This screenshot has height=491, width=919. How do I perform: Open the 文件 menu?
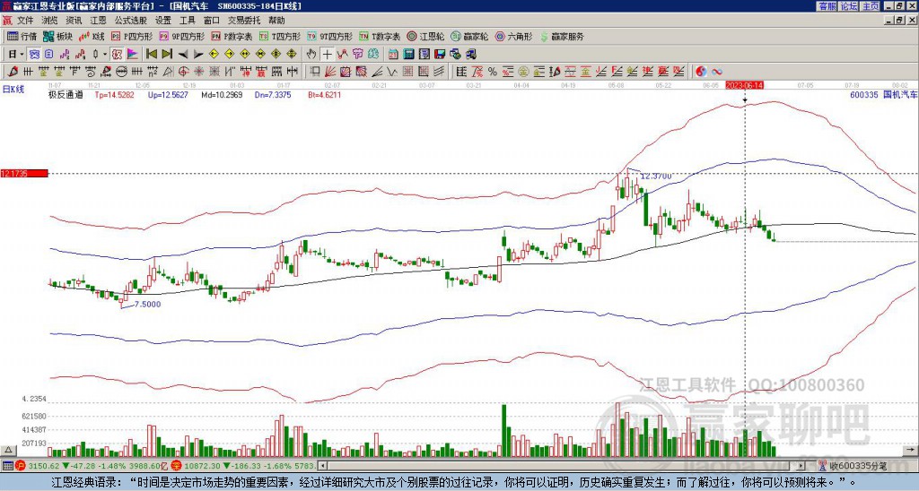click(x=25, y=21)
